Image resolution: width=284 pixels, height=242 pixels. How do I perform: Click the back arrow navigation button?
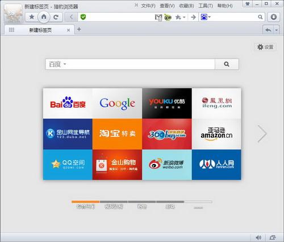coord(71,17)
